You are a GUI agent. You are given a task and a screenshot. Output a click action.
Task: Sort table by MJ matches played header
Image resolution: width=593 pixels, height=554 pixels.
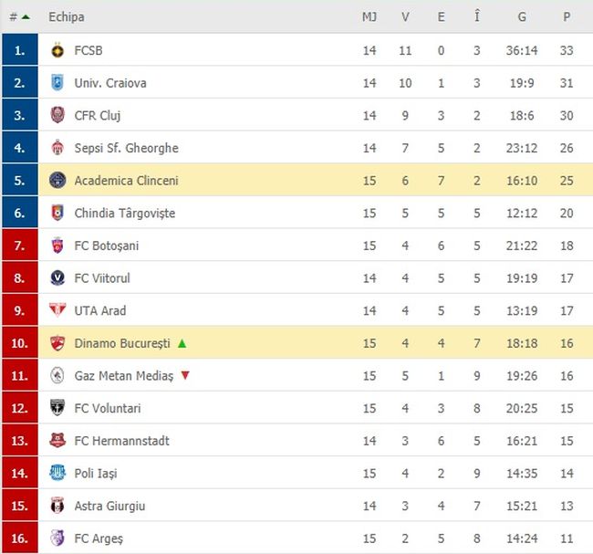coord(369,16)
